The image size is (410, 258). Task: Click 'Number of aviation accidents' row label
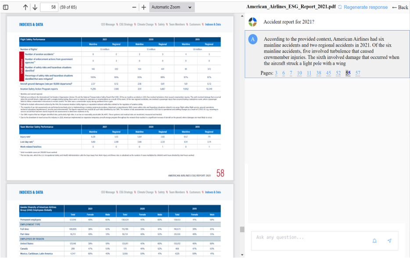click(x=40, y=54)
